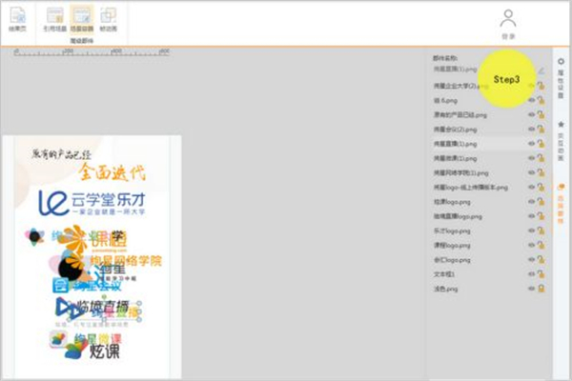
Task: Click the 登录 user avatar icon
Action: click(507, 18)
